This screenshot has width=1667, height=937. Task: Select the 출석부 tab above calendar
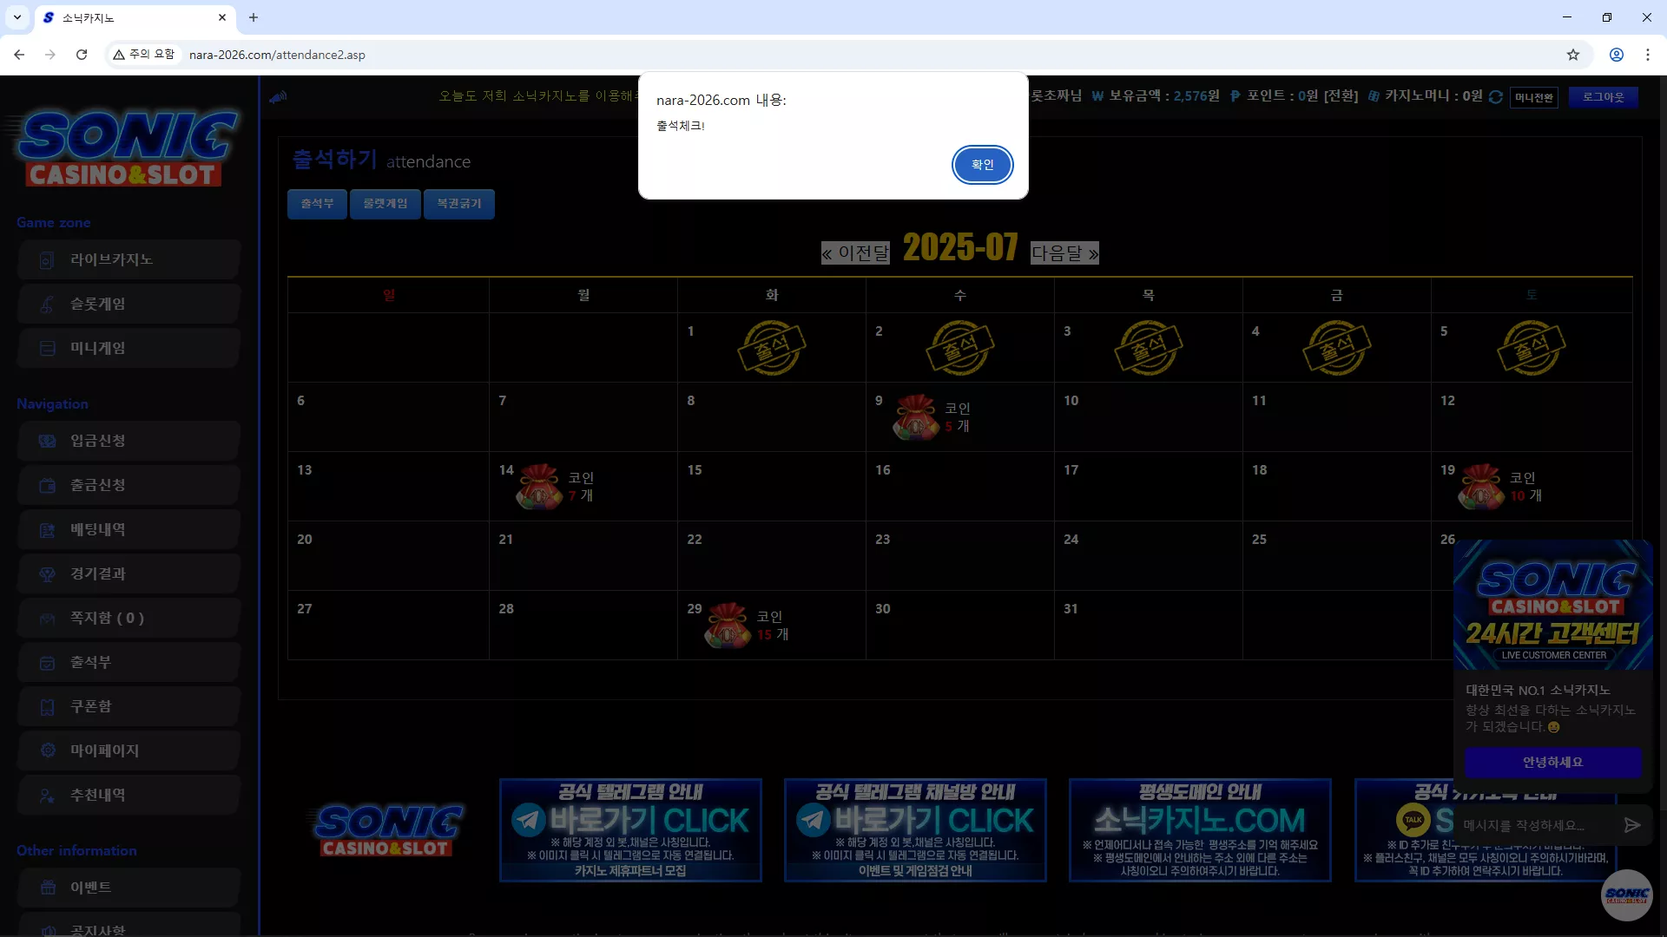(x=317, y=204)
